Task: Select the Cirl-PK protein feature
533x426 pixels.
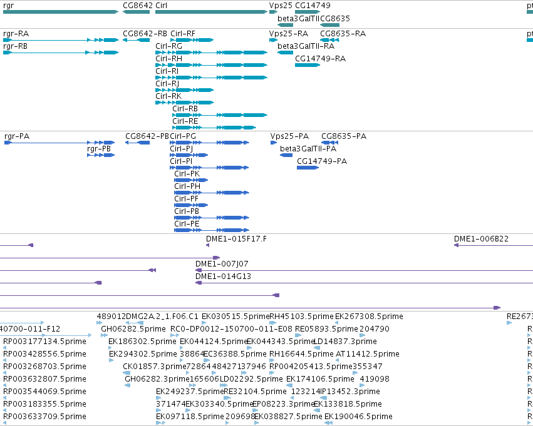Action: (x=190, y=180)
